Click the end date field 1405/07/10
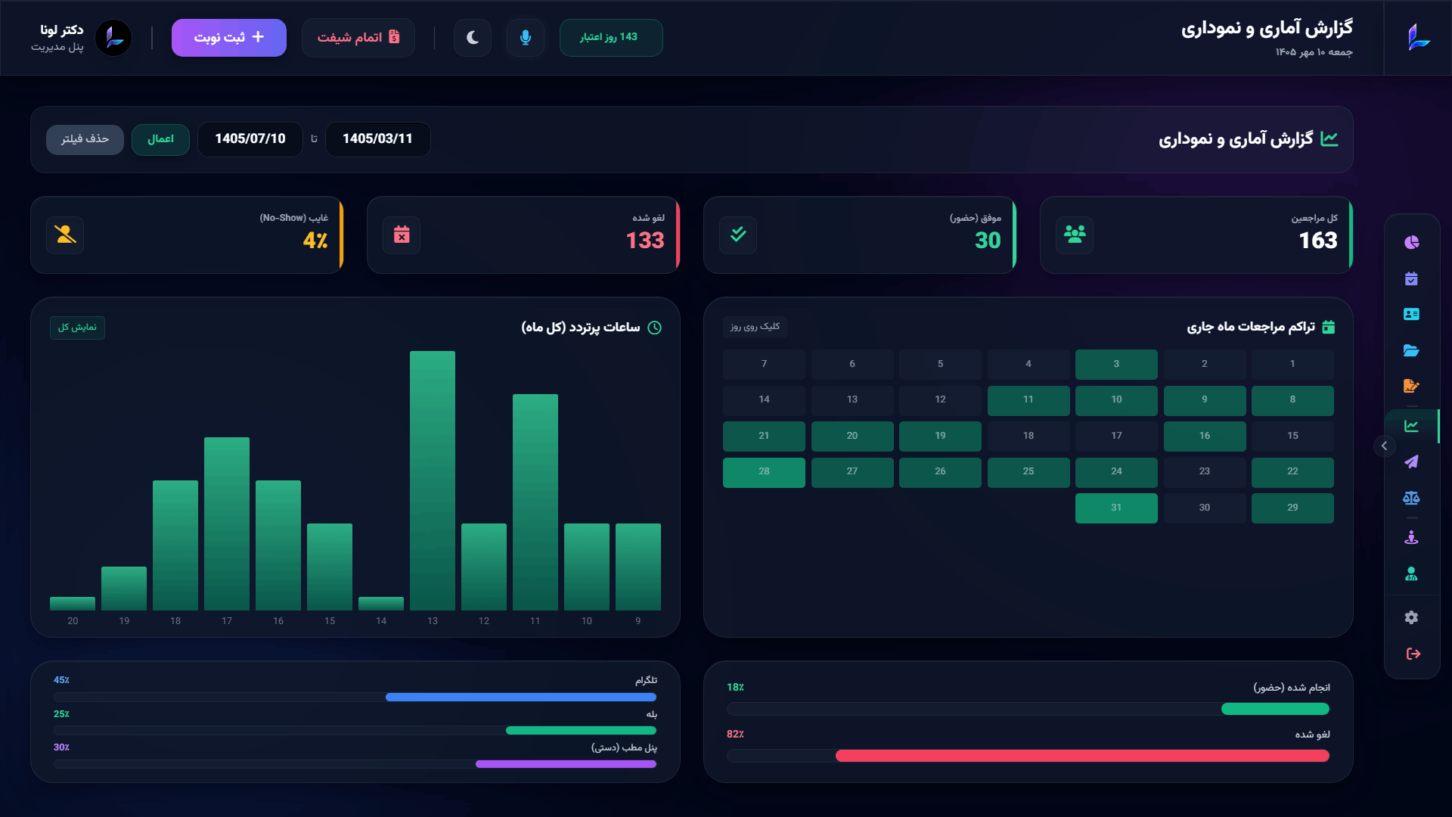 pyautogui.click(x=250, y=139)
